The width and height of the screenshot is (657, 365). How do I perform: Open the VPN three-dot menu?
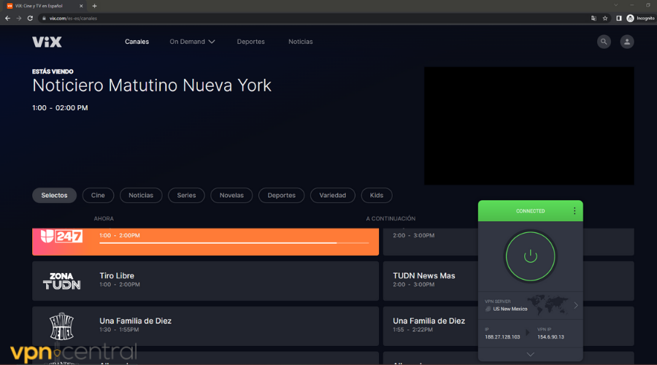pos(575,211)
